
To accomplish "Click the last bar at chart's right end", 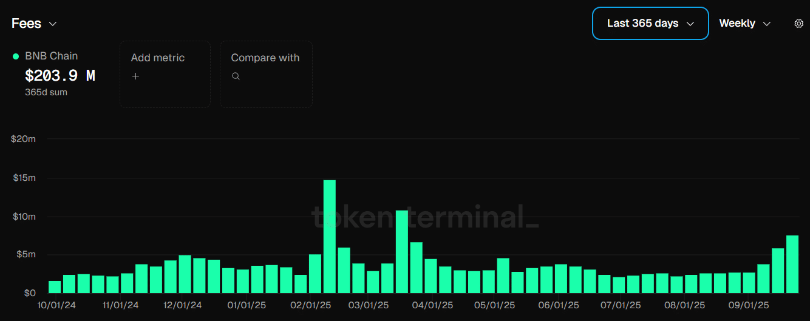I will coord(792,265).
